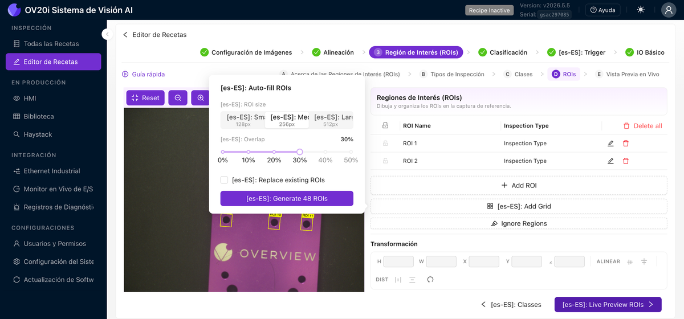The width and height of the screenshot is (684, 319).
Task: Click Generate 48 ROIs button
Action: 287,198
